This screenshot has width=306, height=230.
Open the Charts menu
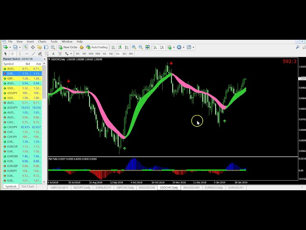point(42,42)
